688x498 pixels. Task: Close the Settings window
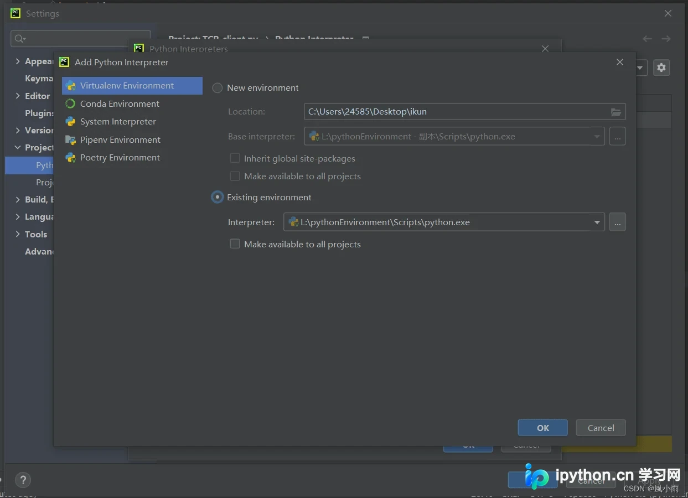(668, 13)
